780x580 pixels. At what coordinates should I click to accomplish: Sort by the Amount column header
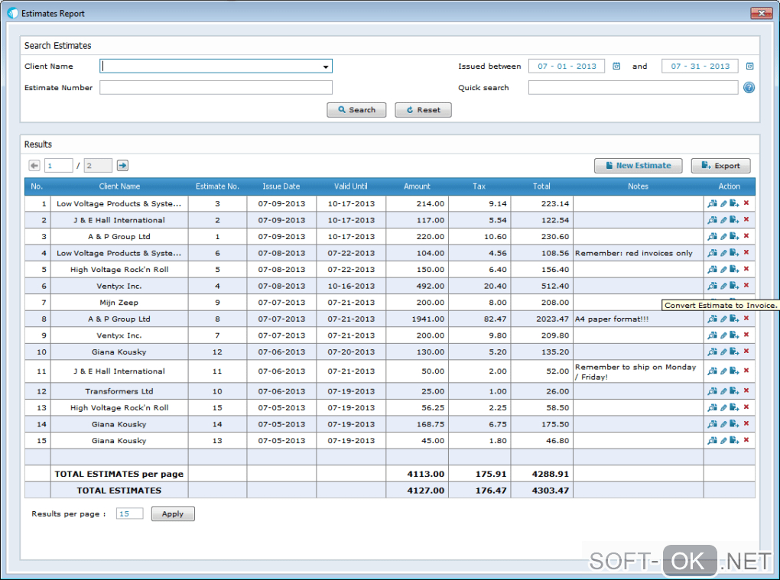[417, 186]
